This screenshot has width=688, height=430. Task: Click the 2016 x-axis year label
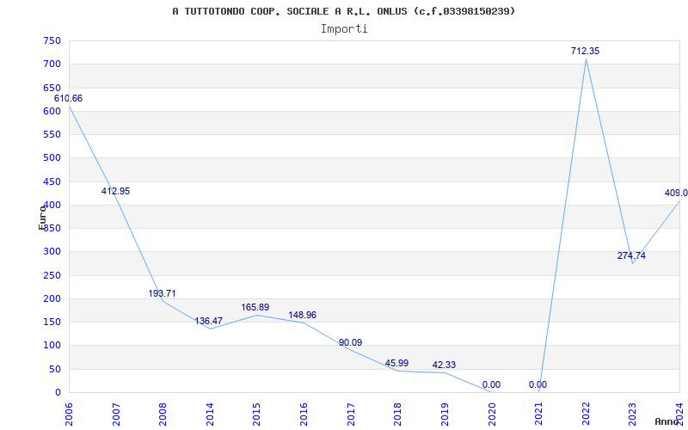(304, 415)
